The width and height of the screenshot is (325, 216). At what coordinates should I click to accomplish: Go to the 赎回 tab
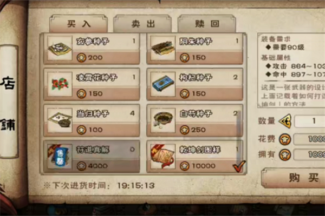tap(207, 24)
